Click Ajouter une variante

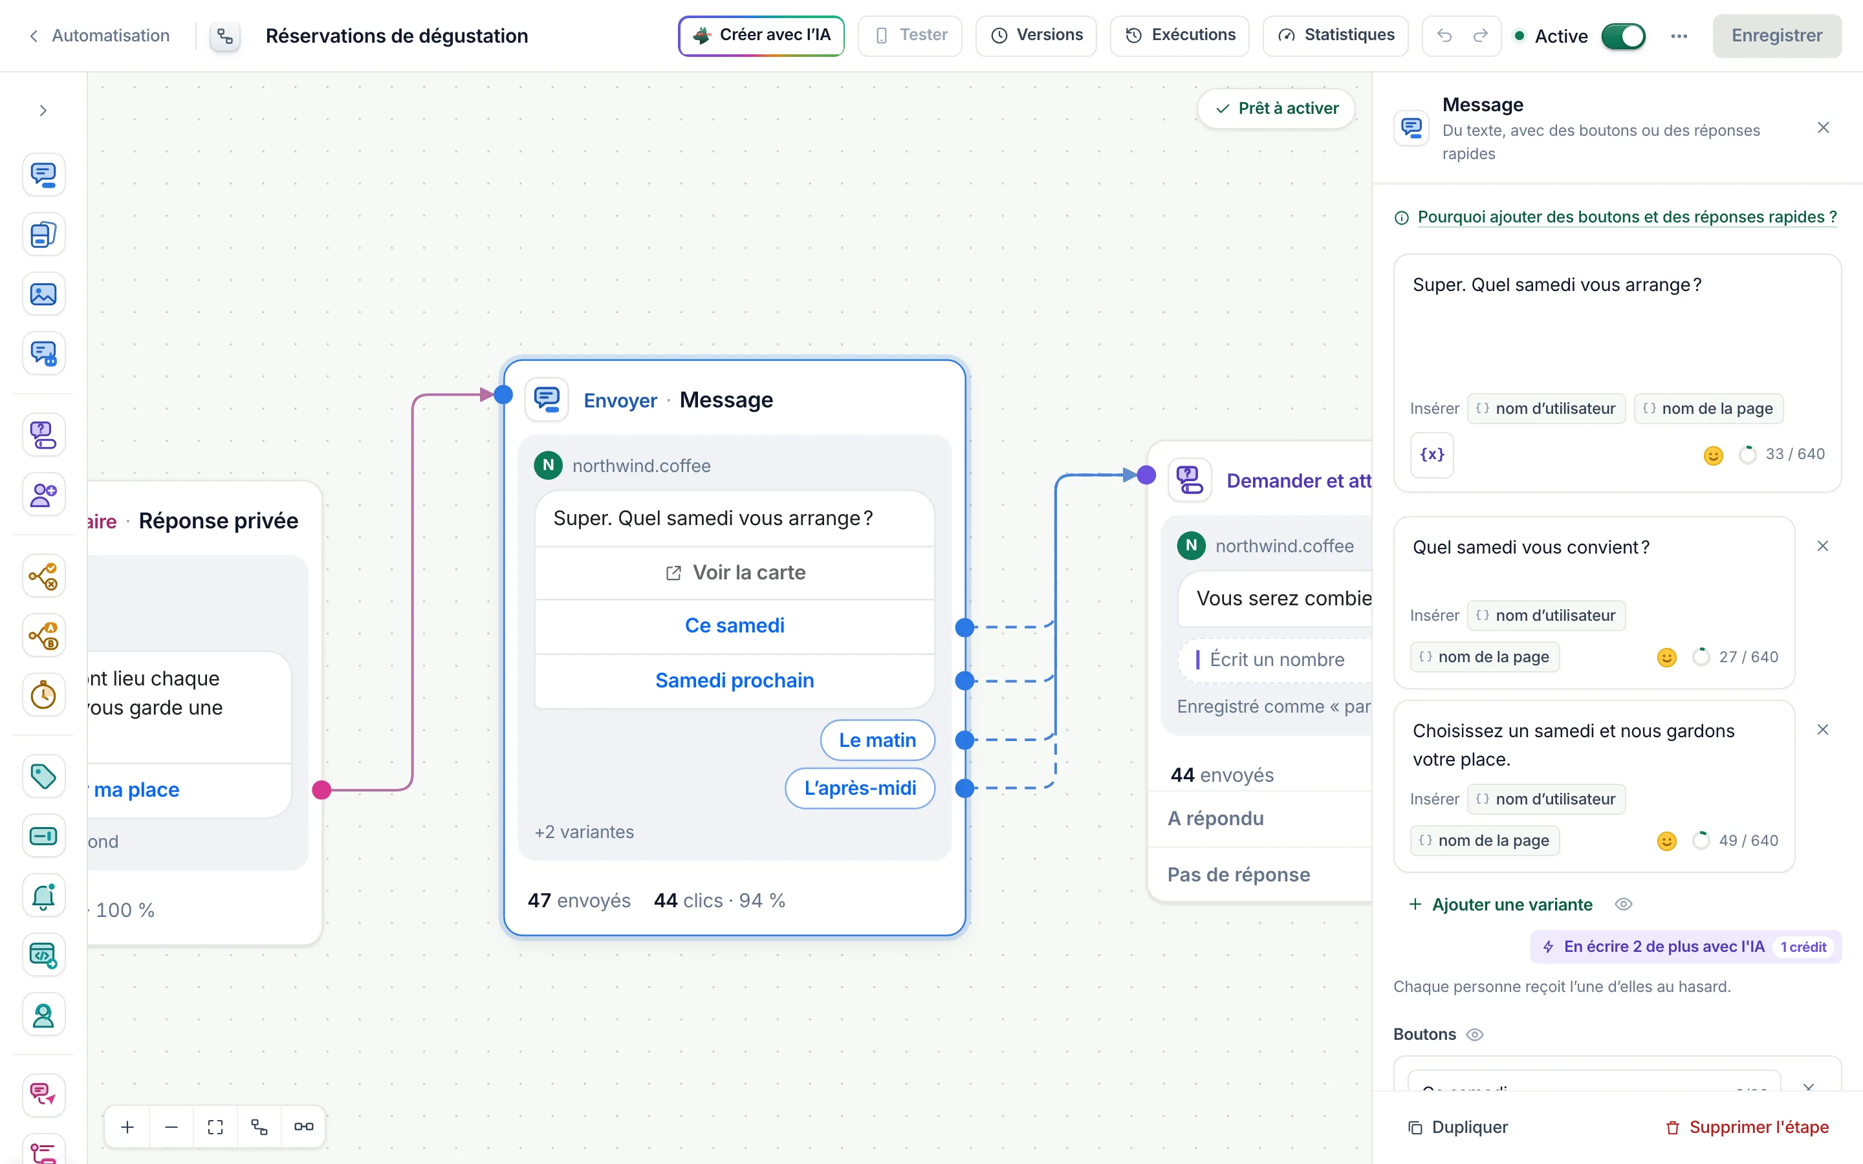(1500, 905)
